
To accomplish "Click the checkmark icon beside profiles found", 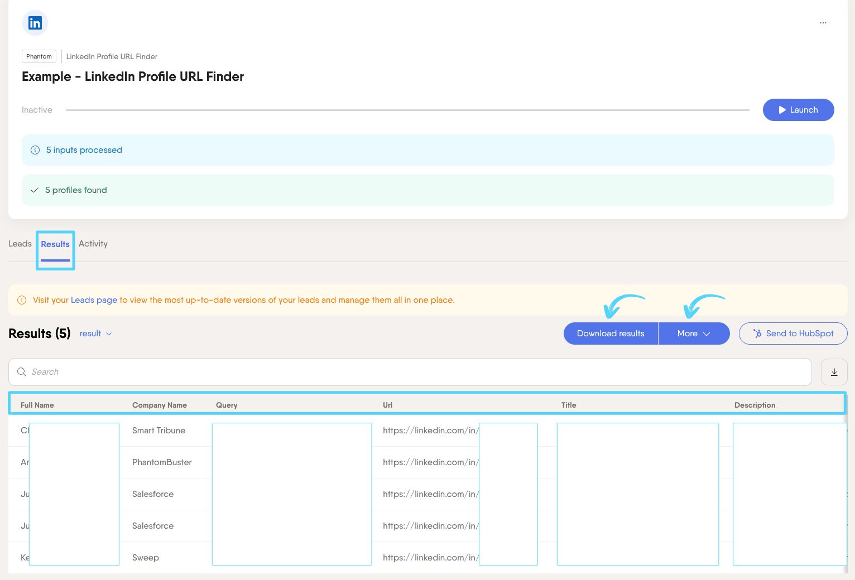I will tap(35, 190).
